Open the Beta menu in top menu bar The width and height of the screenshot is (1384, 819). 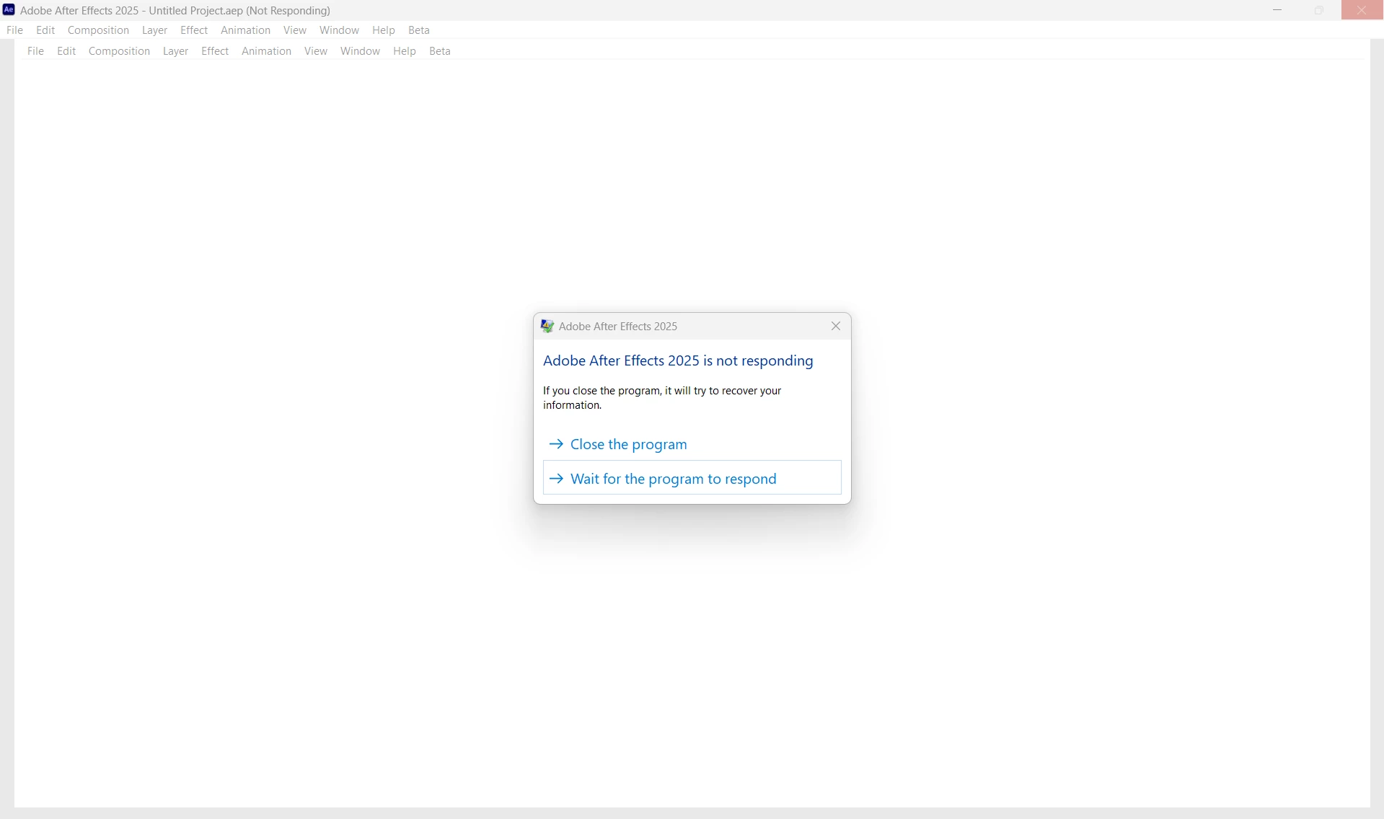(x=419, y=30)
